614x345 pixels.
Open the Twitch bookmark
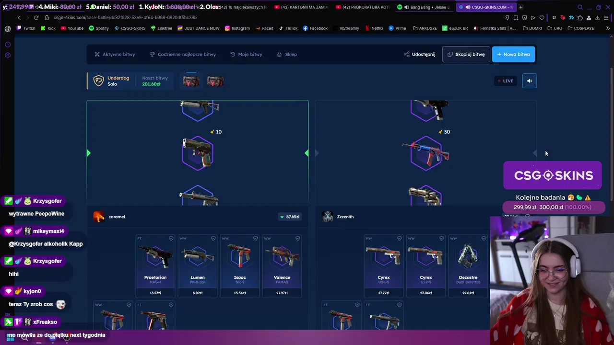[x=26, y=28]
